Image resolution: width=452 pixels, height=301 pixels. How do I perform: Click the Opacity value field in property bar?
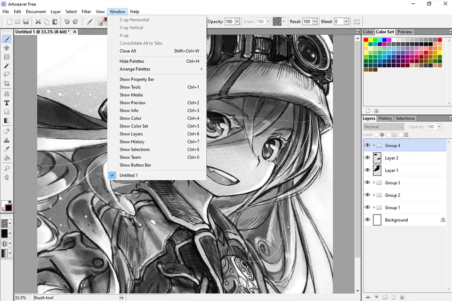229,22
